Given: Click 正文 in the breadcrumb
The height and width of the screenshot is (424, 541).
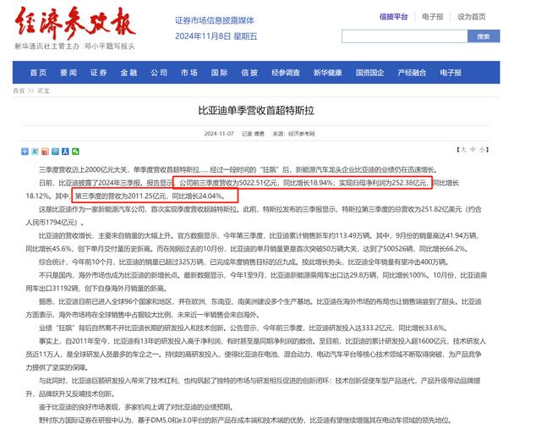Looking at the screenshot, I should click(x=43, y=91).
